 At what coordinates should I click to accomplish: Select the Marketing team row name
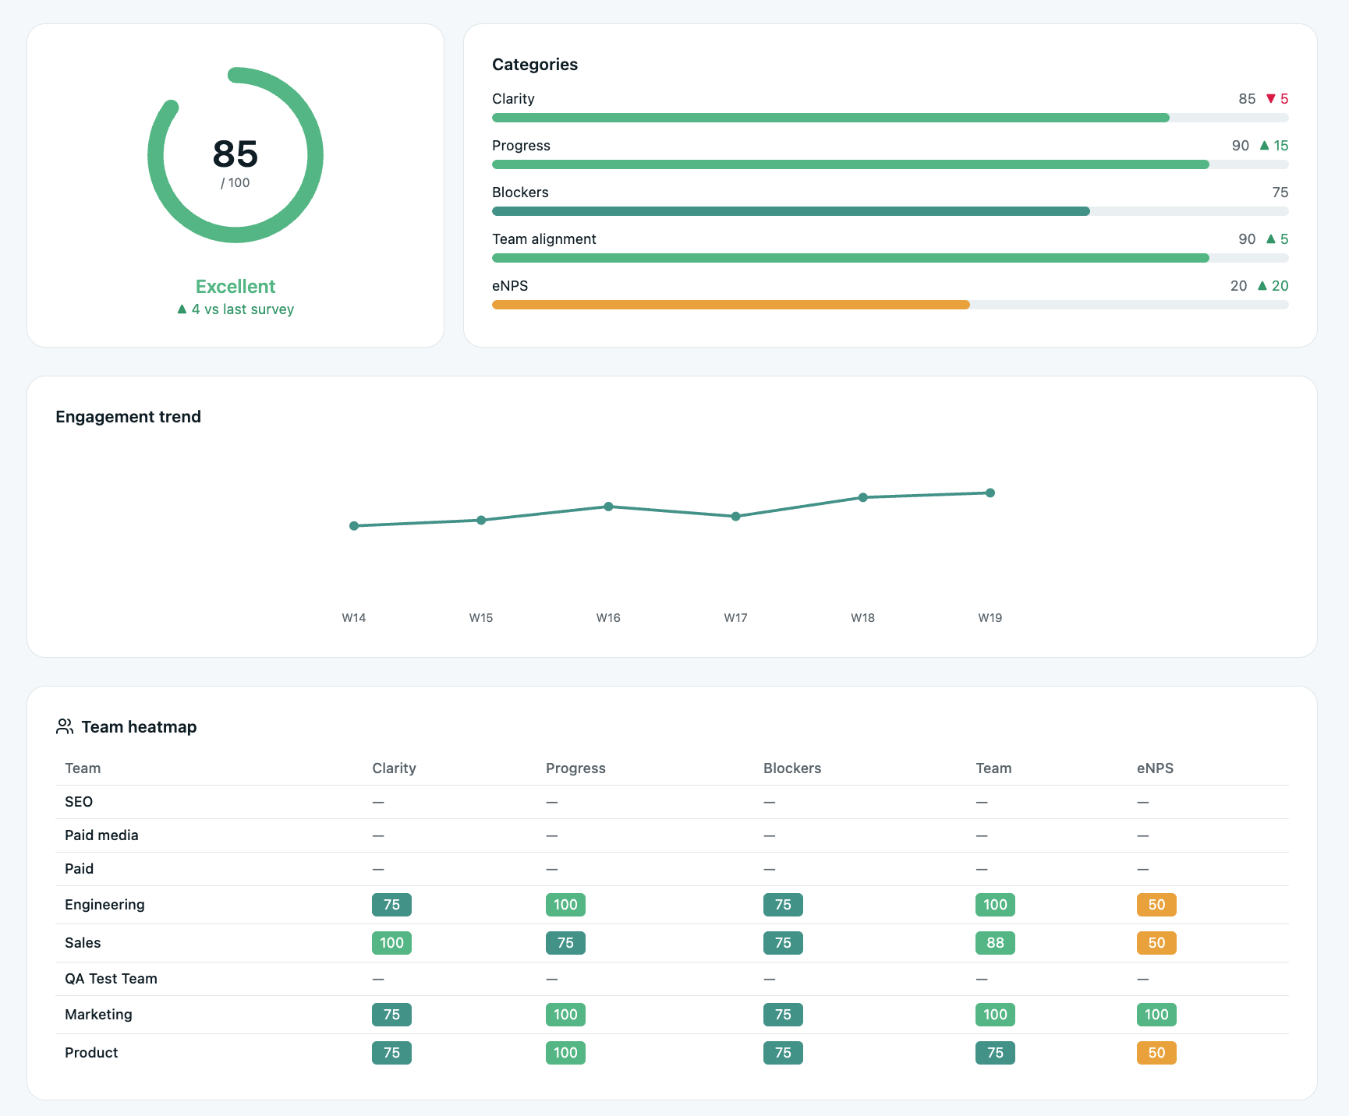tap(98, 1015)
